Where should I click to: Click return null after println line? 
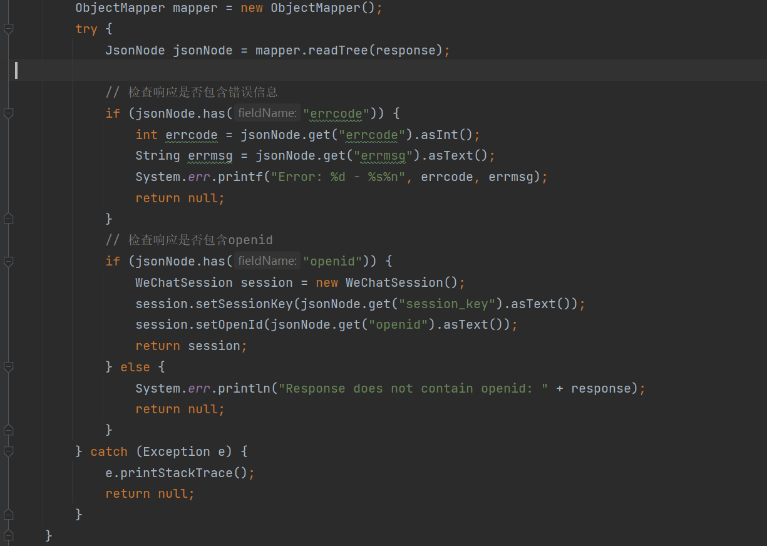click(x=180, y=409)
